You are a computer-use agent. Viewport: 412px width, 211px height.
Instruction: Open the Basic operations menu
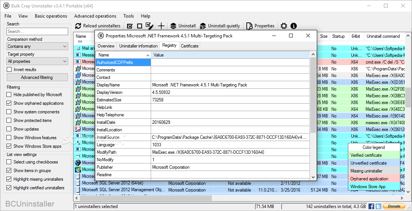[51, 16]
